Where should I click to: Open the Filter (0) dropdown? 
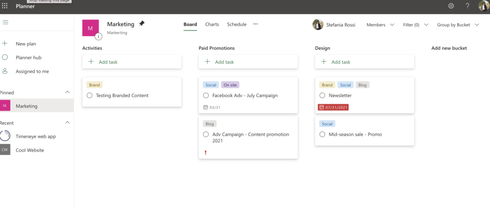[x=416, y=25]
